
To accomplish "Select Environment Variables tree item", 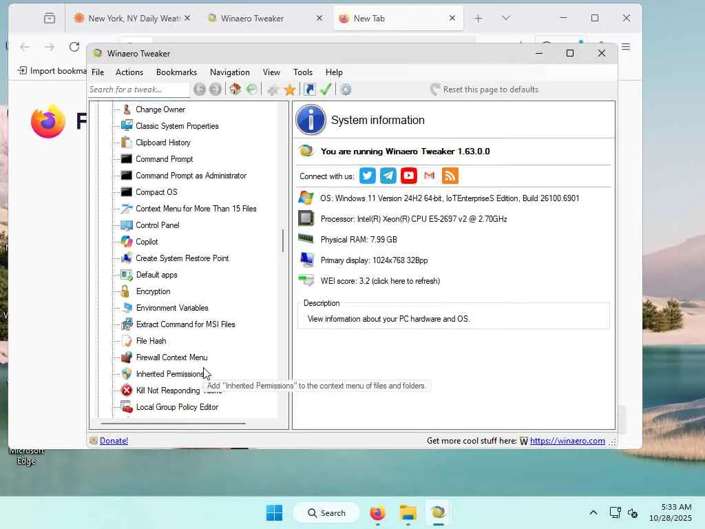I will click(172, 308).
